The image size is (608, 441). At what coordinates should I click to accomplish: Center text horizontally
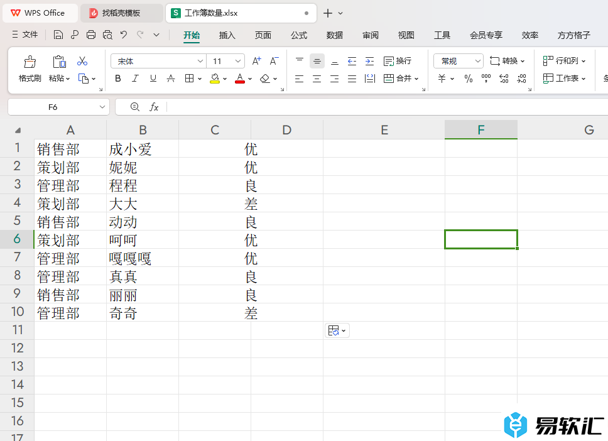[x=317, y=79]
